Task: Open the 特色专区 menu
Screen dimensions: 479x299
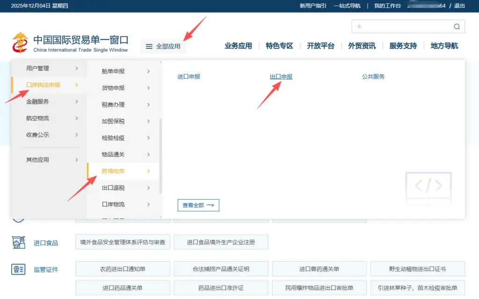Action: click(279, 46)
